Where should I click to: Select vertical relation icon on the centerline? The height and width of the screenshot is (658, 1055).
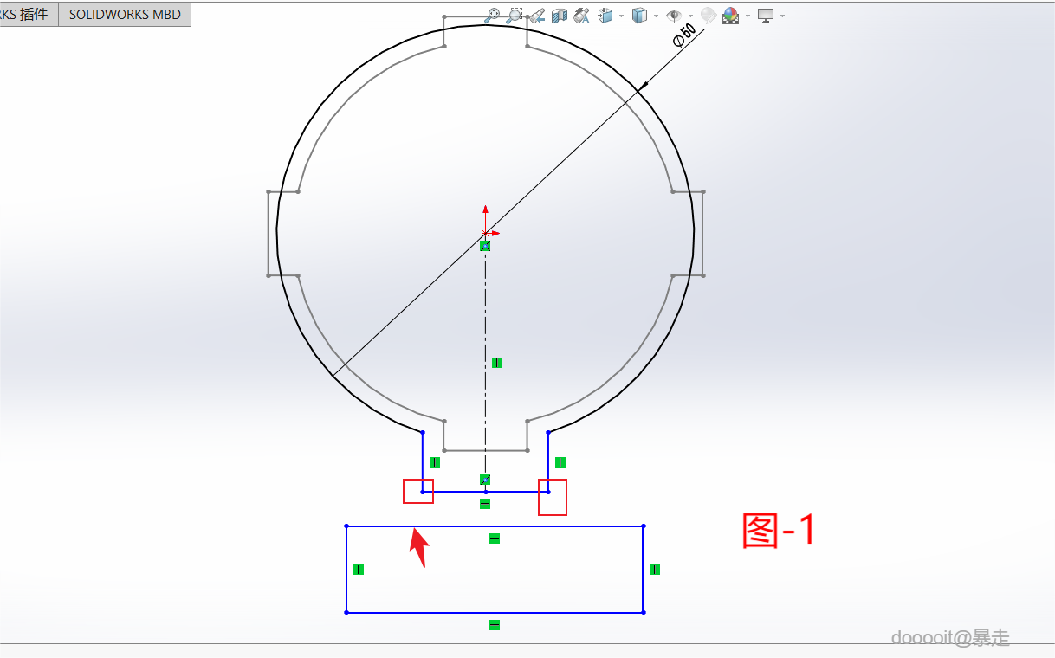497,363
